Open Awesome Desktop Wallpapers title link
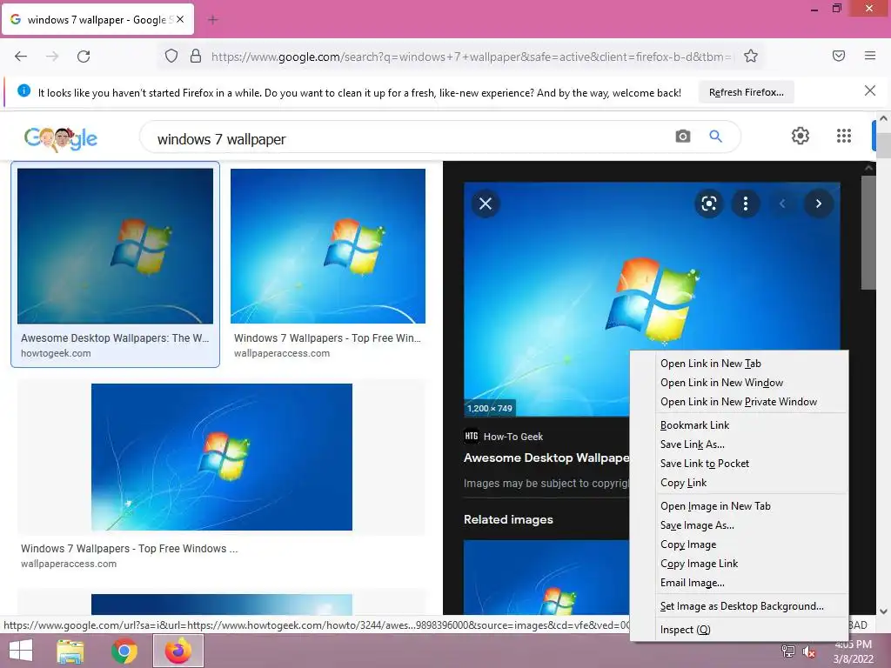Viewport: 891px width, 668px height. [546, 458]
